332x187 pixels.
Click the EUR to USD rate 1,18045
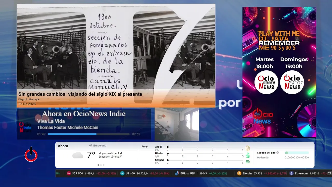pos(202,173)
